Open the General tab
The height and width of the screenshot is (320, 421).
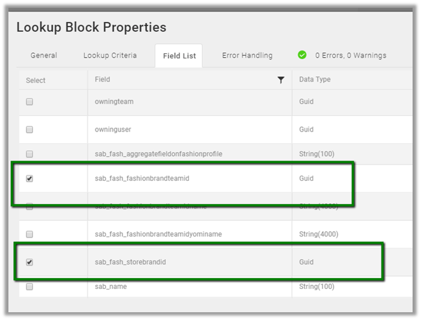(43, 56)
